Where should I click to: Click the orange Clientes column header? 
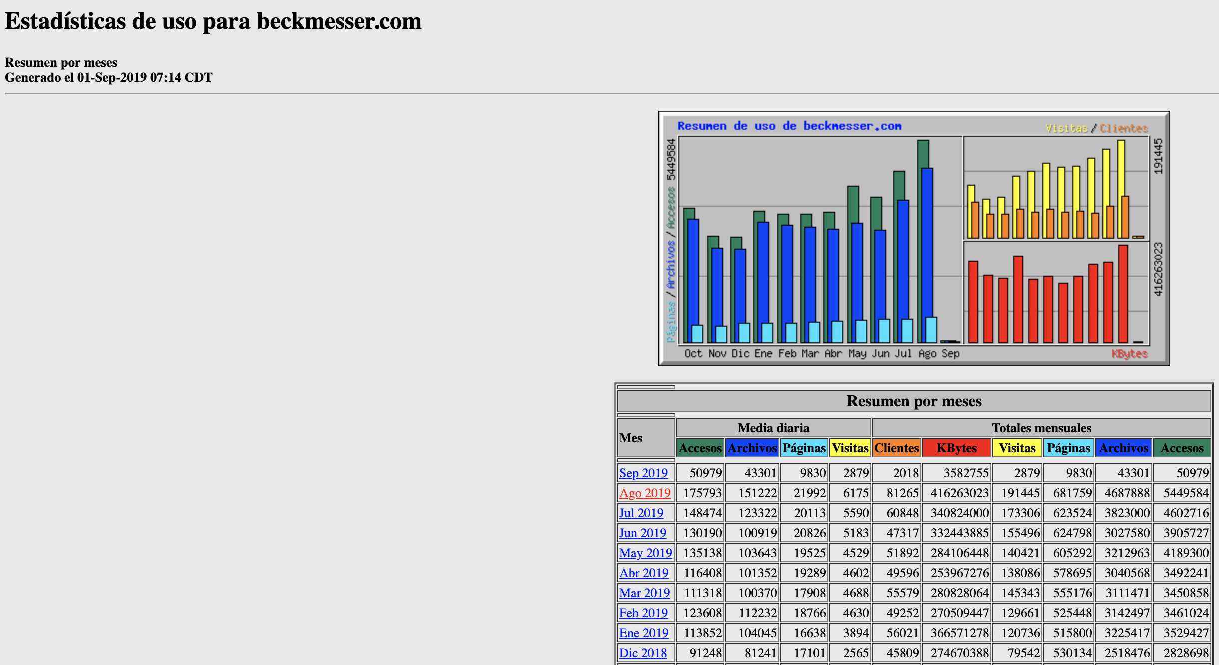point(897,448)
